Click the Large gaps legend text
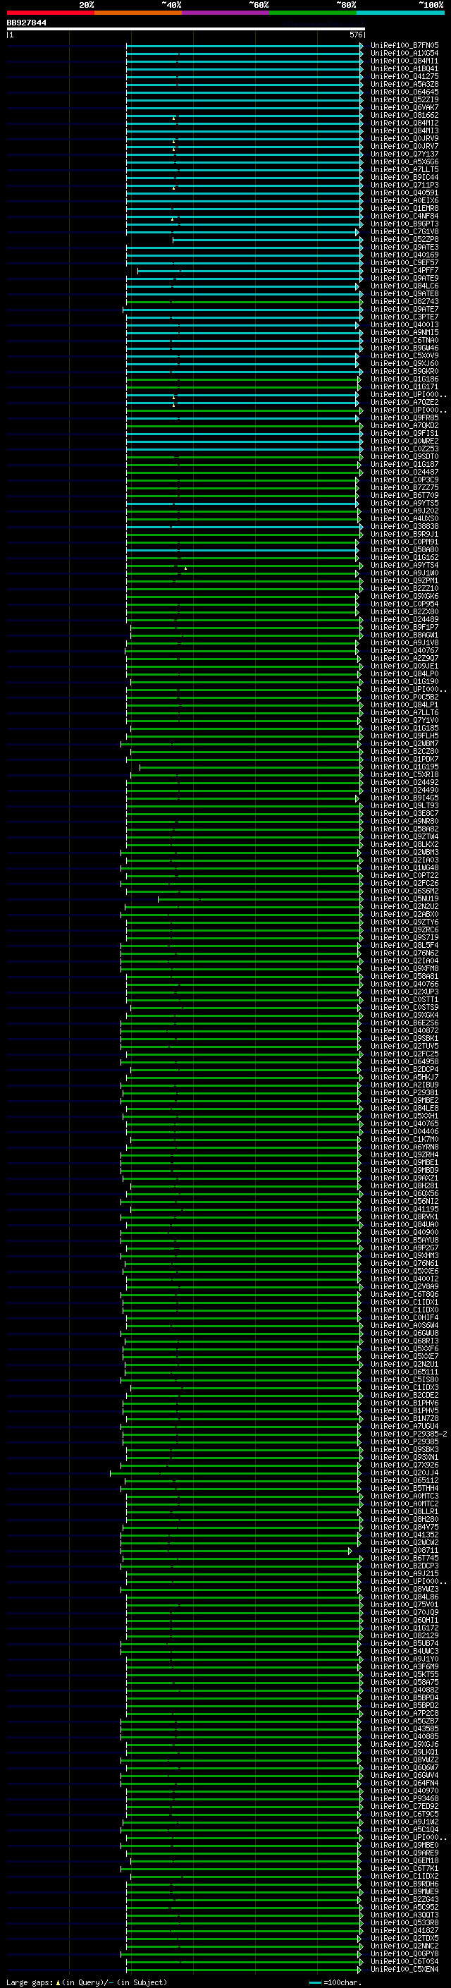Screen dimensions: 451x1988 tap(87, 1982)
